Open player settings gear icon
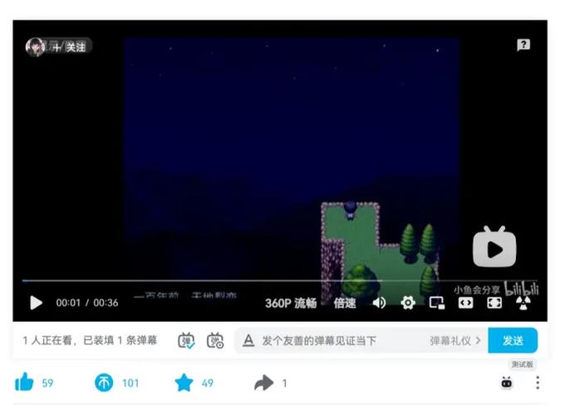565x416 pixels. 408,302
